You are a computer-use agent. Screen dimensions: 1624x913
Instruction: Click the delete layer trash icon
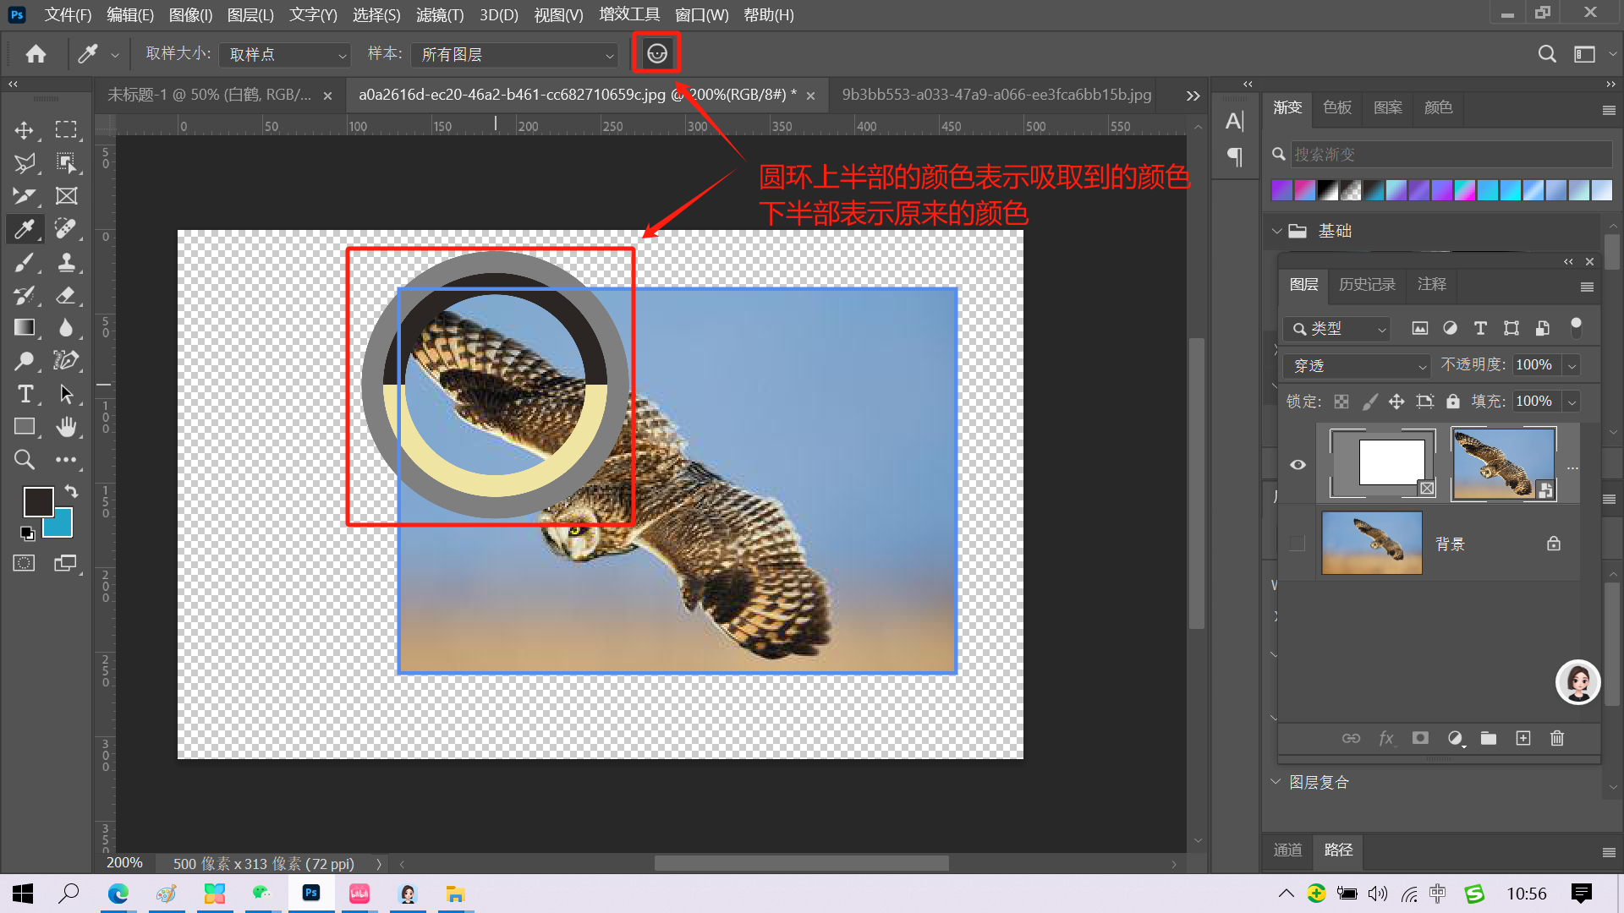point(1557,738)
